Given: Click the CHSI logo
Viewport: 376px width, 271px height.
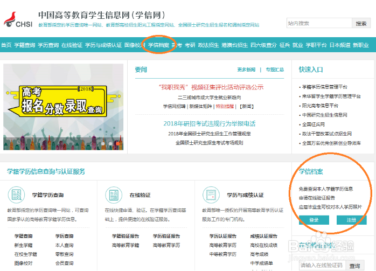Looking at the screenshot, I should pos(18,20).
